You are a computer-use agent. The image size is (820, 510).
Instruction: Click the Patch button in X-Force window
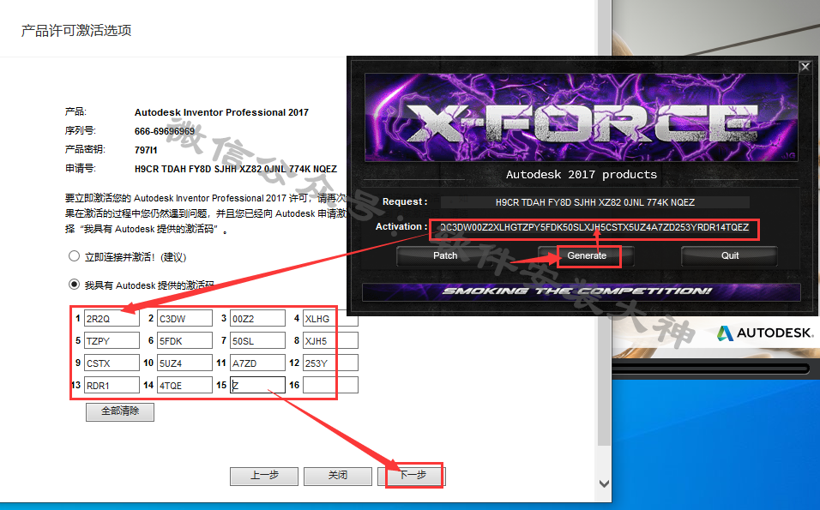coord(445,255)
